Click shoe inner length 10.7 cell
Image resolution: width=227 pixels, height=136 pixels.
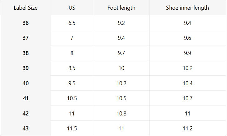[187, 98]
